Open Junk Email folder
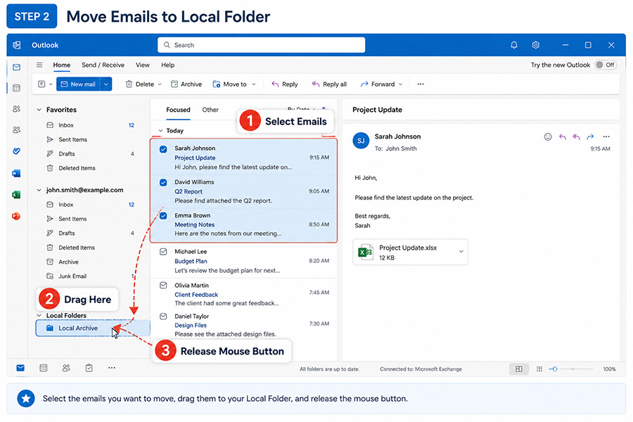This screenshot has height=422, width=633. coord(72,276)
